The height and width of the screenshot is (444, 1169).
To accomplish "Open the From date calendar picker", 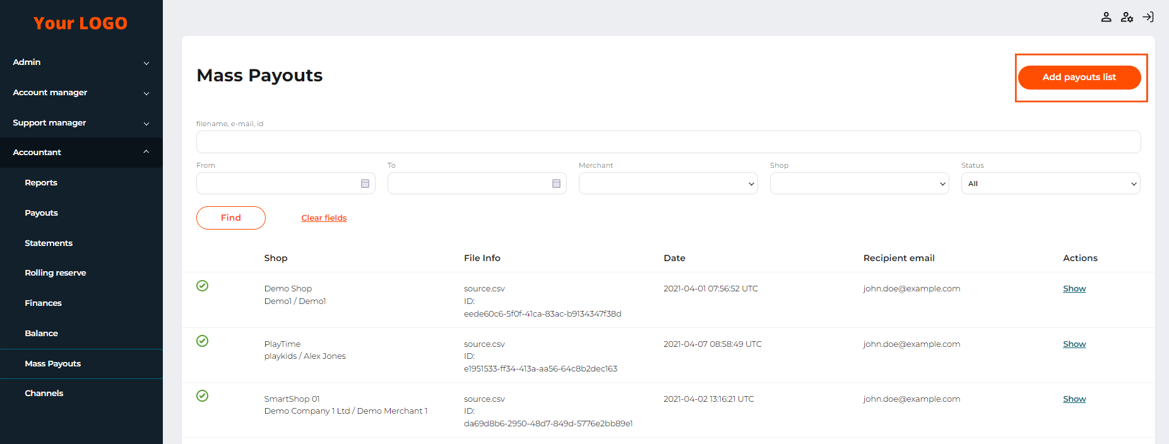I will click(x=365, y=184).
